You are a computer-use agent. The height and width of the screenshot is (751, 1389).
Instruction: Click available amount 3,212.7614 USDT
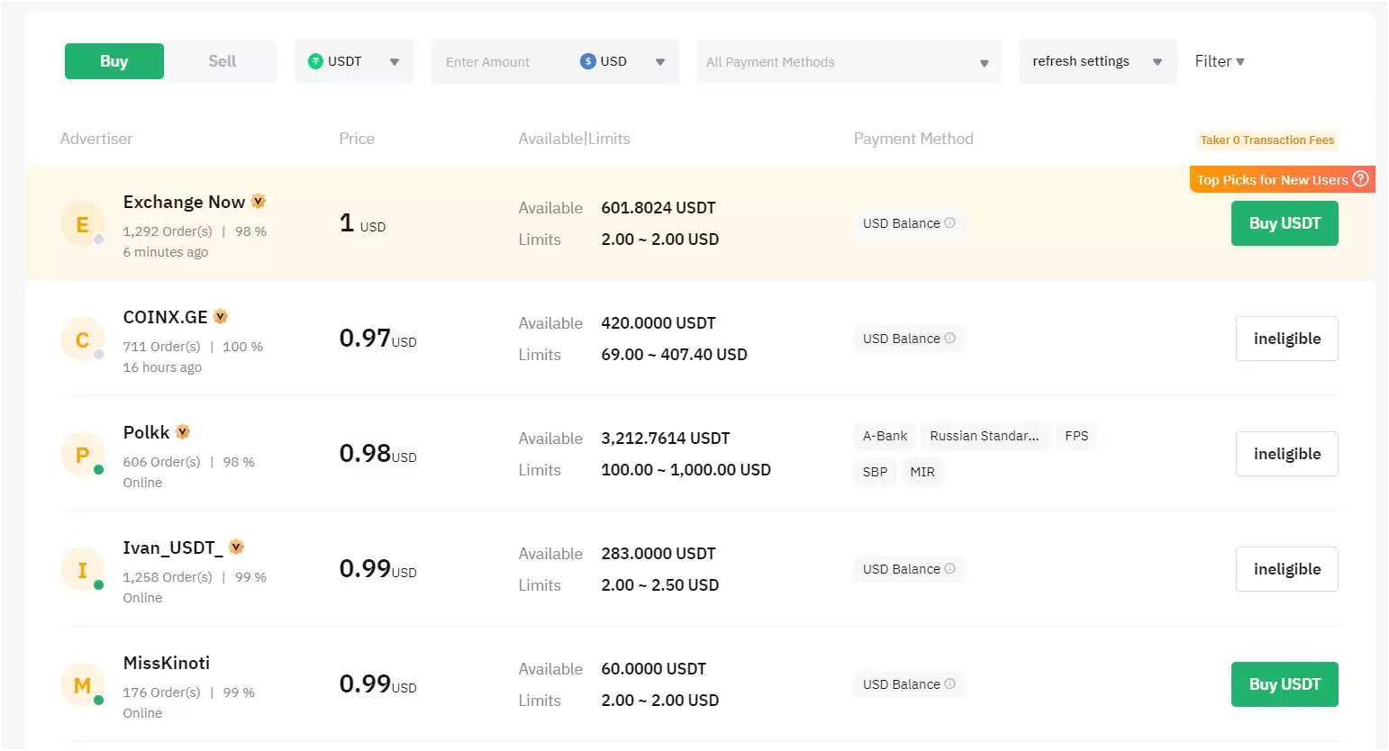pos(666,439)
